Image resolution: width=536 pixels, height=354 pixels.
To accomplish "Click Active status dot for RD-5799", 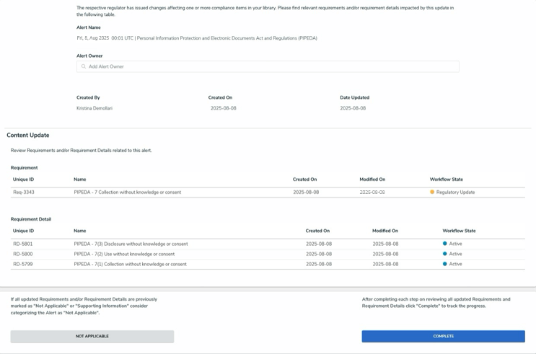I will (445, 264).
